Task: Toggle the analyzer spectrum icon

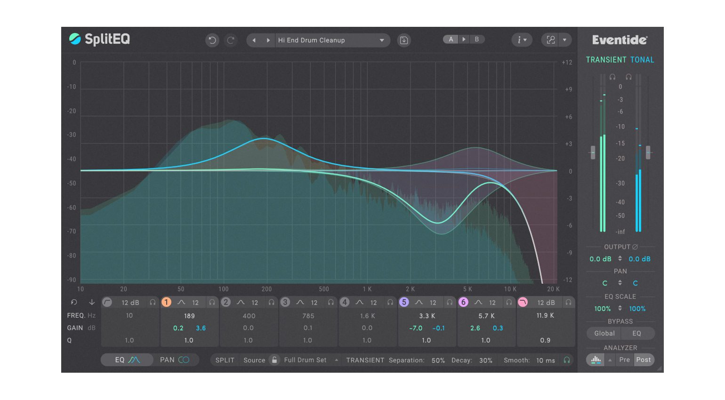Action: pyautogui.click(x=596, y=360)
